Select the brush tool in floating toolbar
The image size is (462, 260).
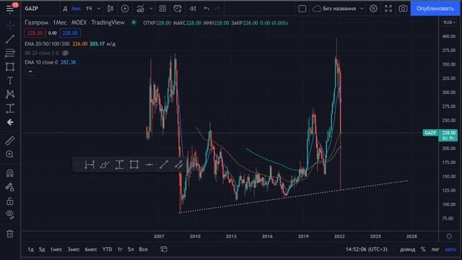(x=104, y=165)
